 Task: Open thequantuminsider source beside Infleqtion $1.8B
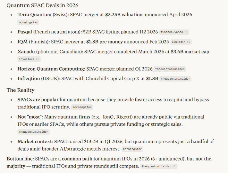click(175, 79)
